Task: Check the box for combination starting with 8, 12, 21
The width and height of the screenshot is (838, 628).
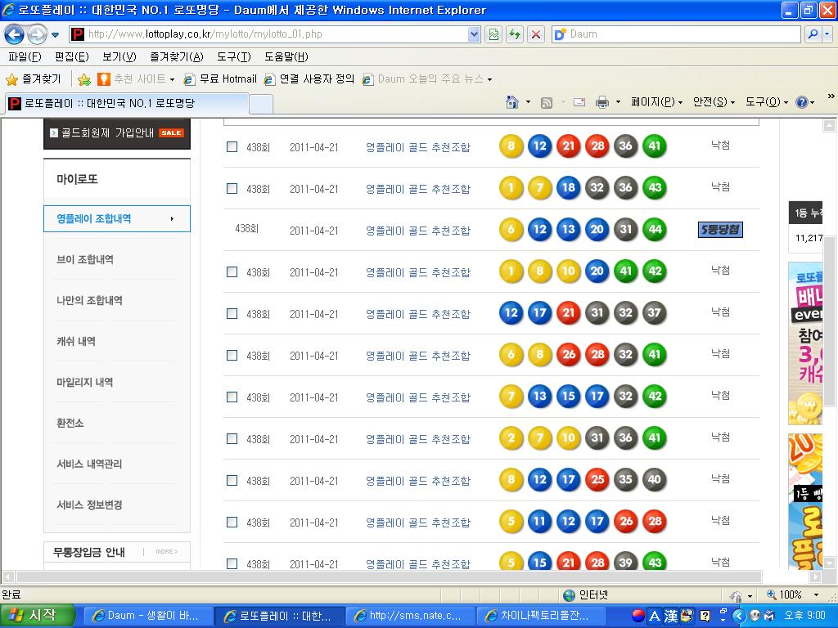Action: click(232, 147)
